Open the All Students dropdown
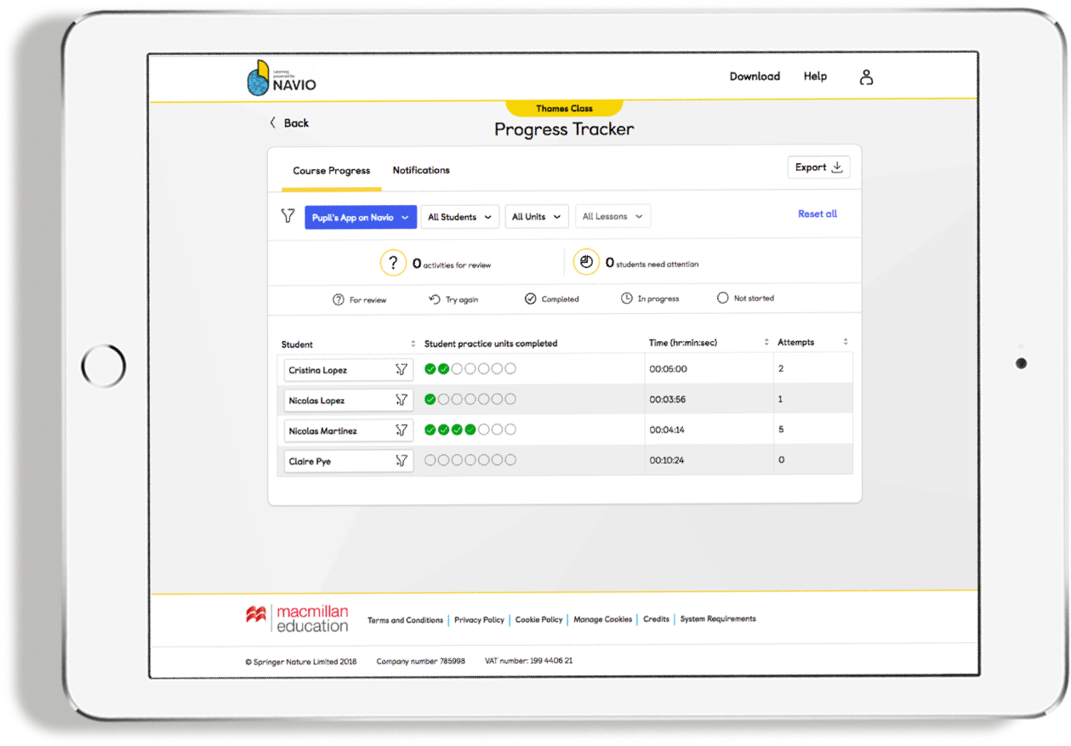The image size is (1071, 746). (459, 217)
